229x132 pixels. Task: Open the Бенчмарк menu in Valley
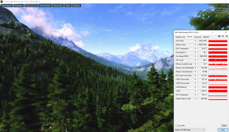click(7, 6)
